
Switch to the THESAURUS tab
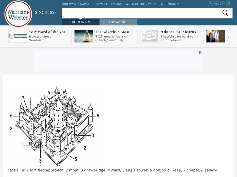click(118, 22)
